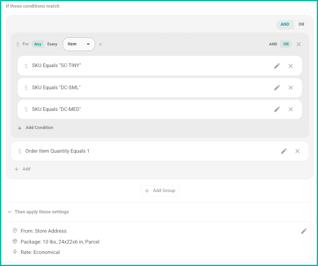Click the SKU Equals "SC-TINY" text
Screen dimensions: 318x266
pos(56,65)
